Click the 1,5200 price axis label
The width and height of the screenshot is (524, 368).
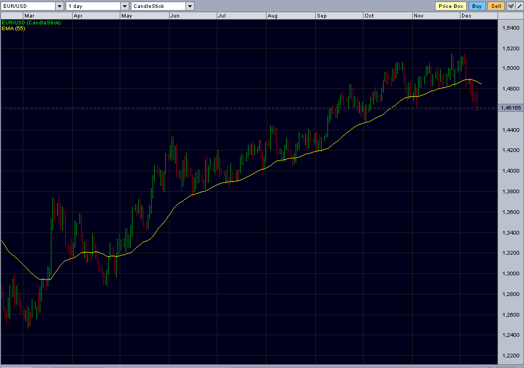tap(511, 48)
